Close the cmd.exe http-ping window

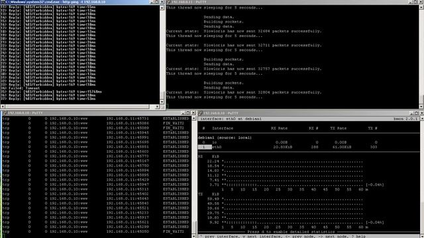click(x=162, y=2)
